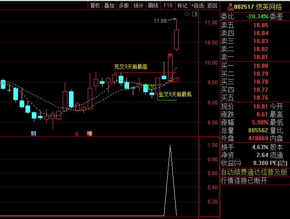Click the 复权 toolbar button

95,5
